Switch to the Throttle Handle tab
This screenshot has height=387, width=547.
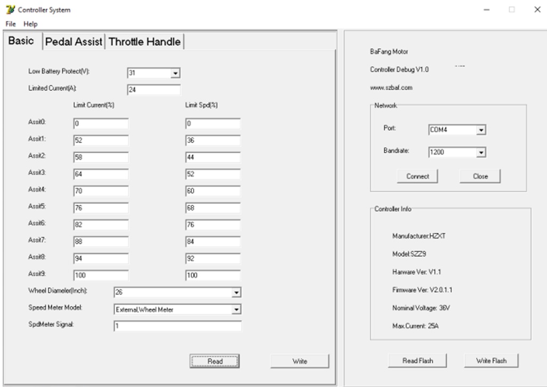[x=144, y=42]
